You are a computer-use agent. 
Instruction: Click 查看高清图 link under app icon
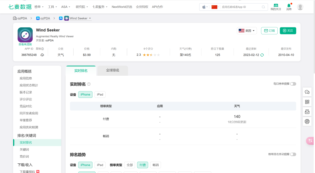[25, 44]
